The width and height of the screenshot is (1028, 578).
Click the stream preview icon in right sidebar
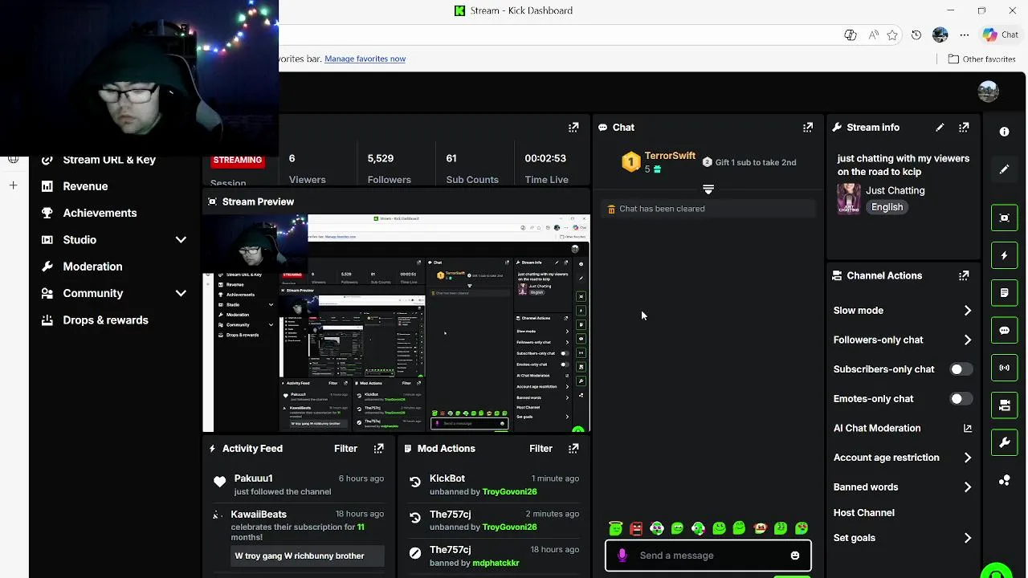coord(1004,218)
